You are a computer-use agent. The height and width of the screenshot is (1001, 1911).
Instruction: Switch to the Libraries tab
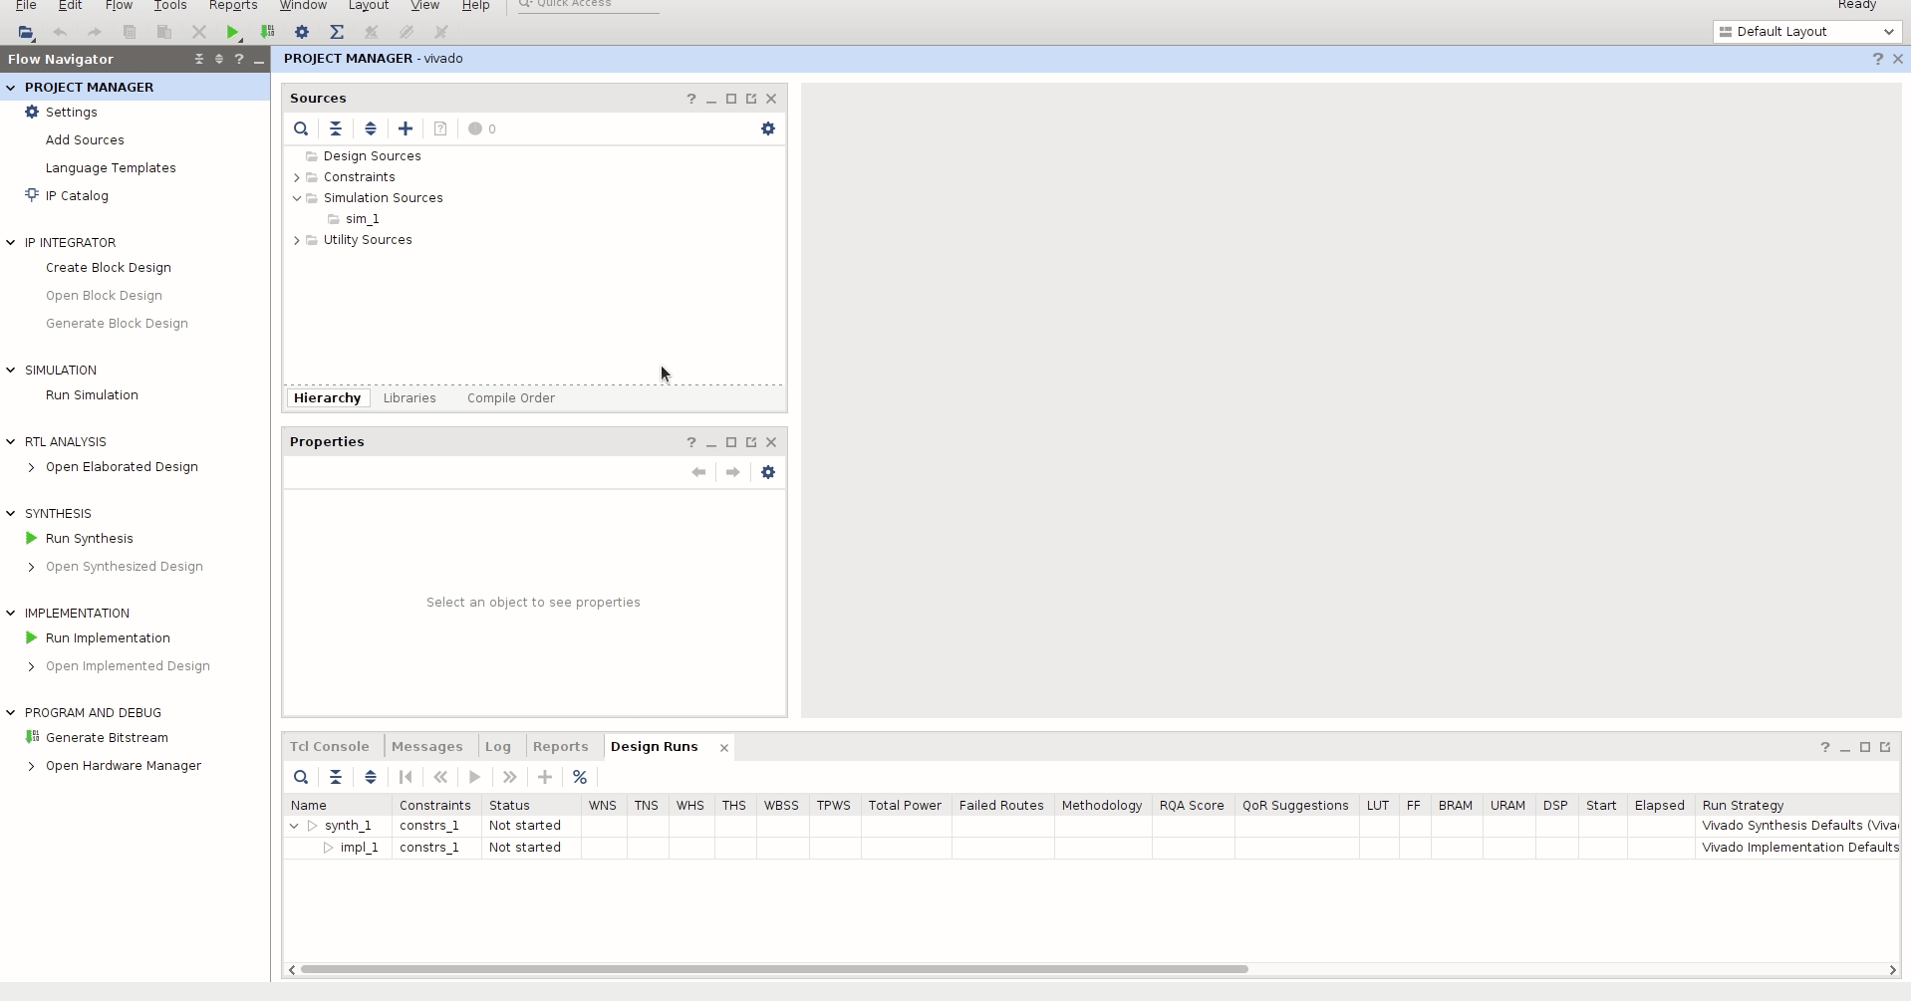[409, 397]
